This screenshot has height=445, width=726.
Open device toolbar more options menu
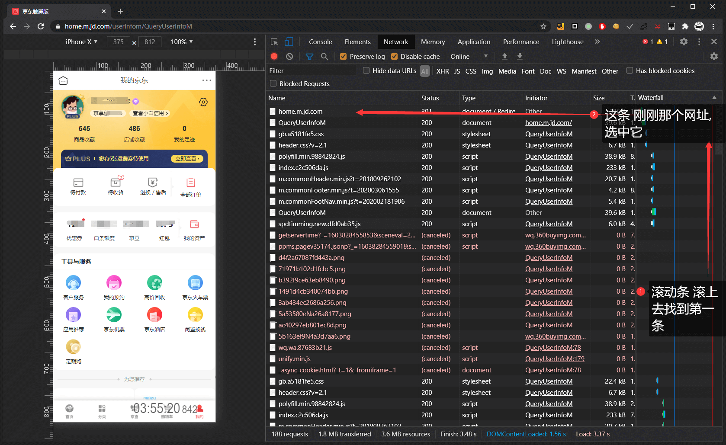pyautogui.click(x=255, y=42)
